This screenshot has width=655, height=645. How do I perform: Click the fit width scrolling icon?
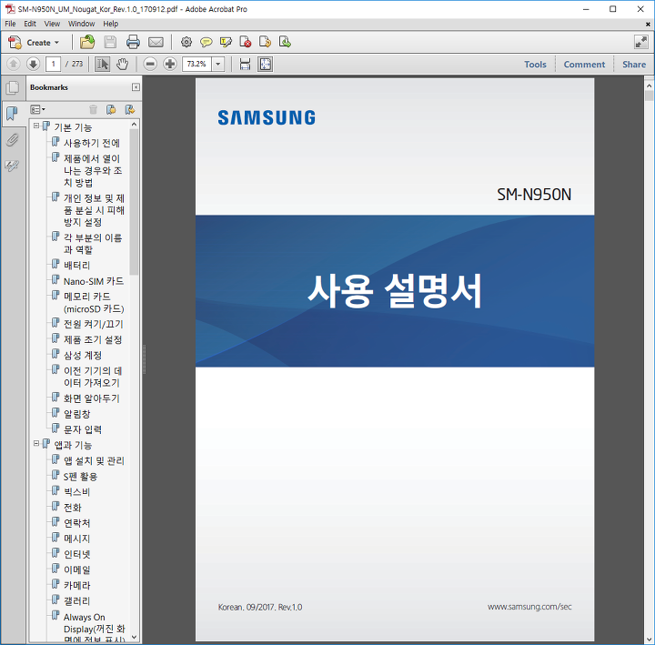click(x=246, y=64)
